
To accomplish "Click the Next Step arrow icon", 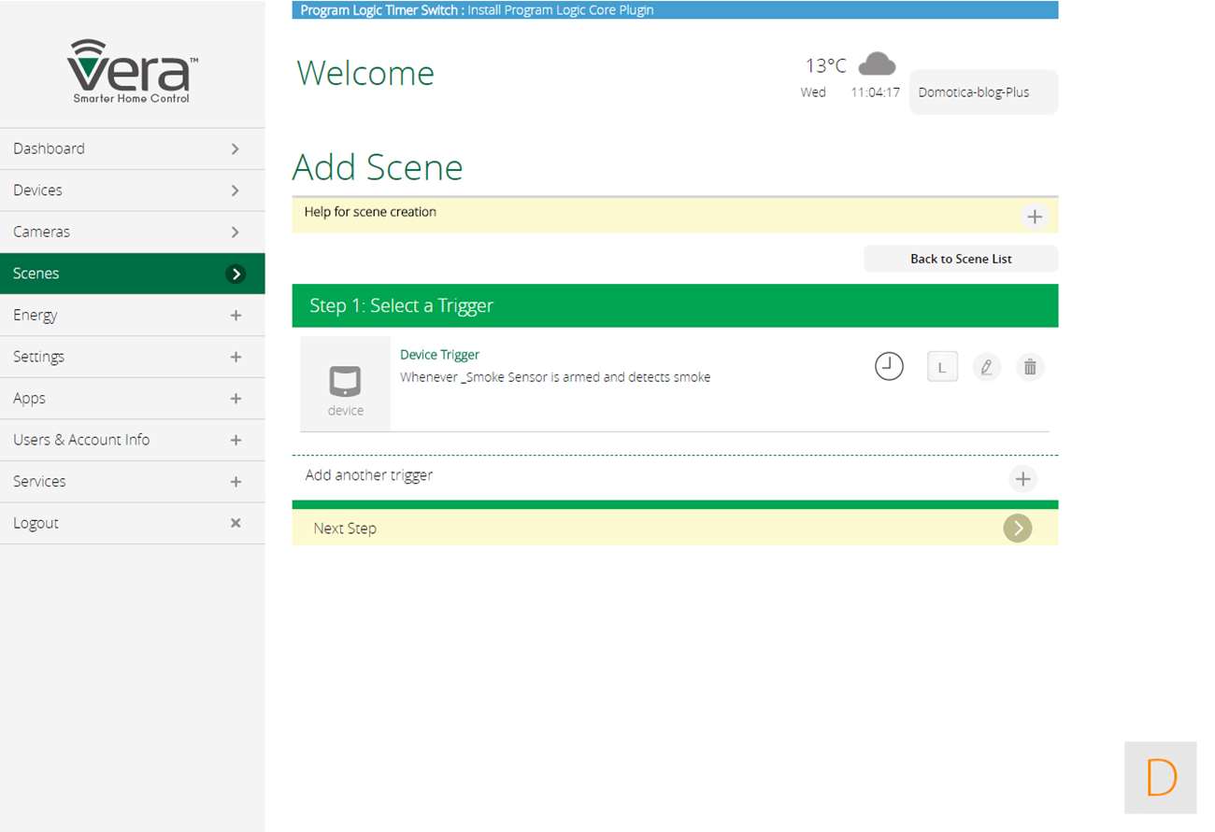I will [1017, 528].
